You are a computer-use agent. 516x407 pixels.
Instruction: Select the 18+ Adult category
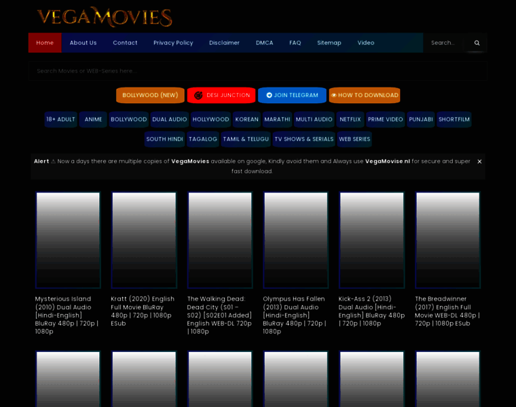[60, 119]
